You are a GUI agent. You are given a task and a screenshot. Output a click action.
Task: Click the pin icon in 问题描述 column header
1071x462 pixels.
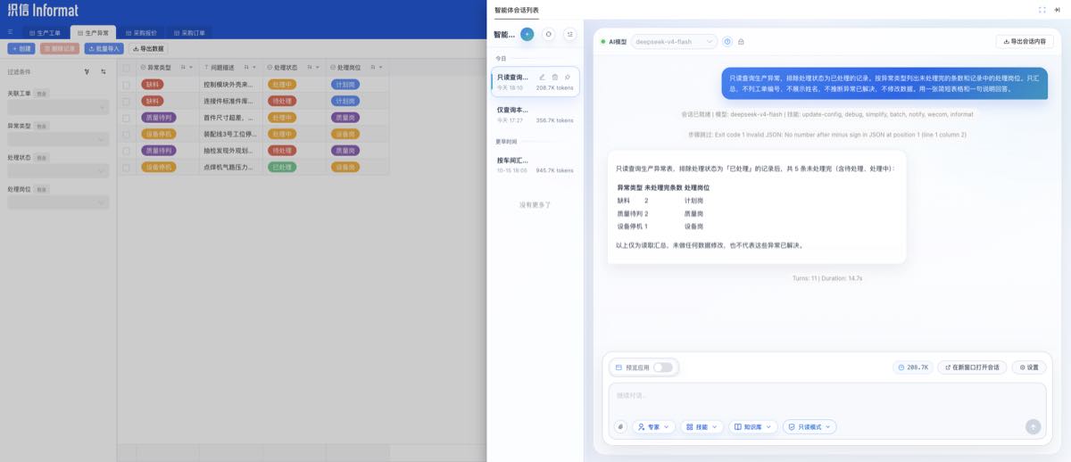(x=247, y=67)
